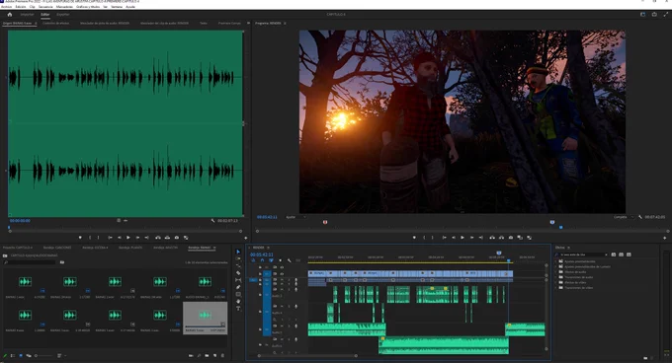Switch to the Exportar workspace
672x363 pixels.
[63, 14]
